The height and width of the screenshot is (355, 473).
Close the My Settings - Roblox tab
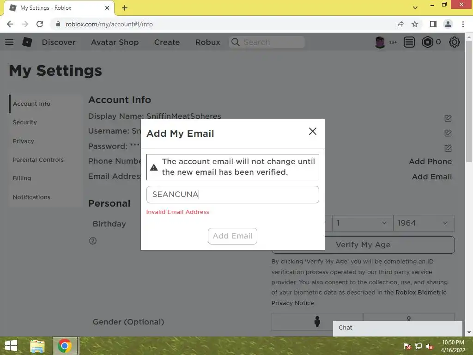(x=107, y=8)
